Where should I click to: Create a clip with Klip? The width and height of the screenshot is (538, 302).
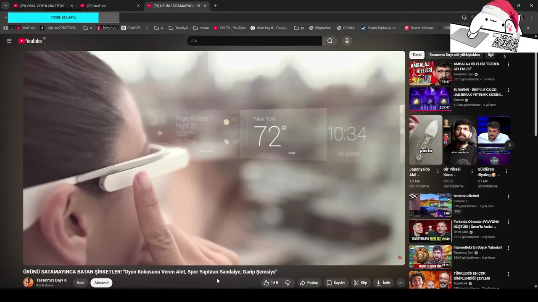click(x=360, y=283)
